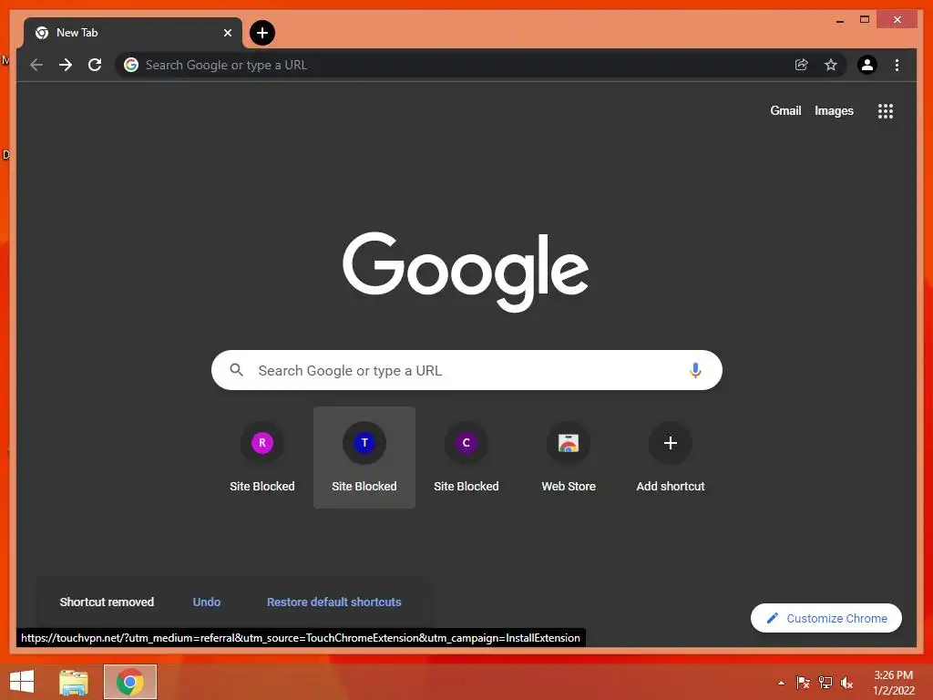Image resolution: width=933 pixels, height=700 pixels.
Task: Open the Site Blocked shortcut with R icon
Action: [x=261, y=458]
